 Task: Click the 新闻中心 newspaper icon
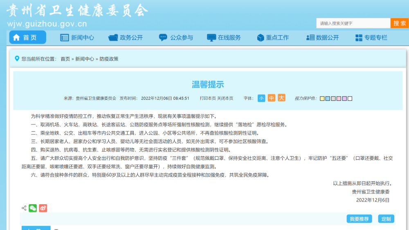65,38
